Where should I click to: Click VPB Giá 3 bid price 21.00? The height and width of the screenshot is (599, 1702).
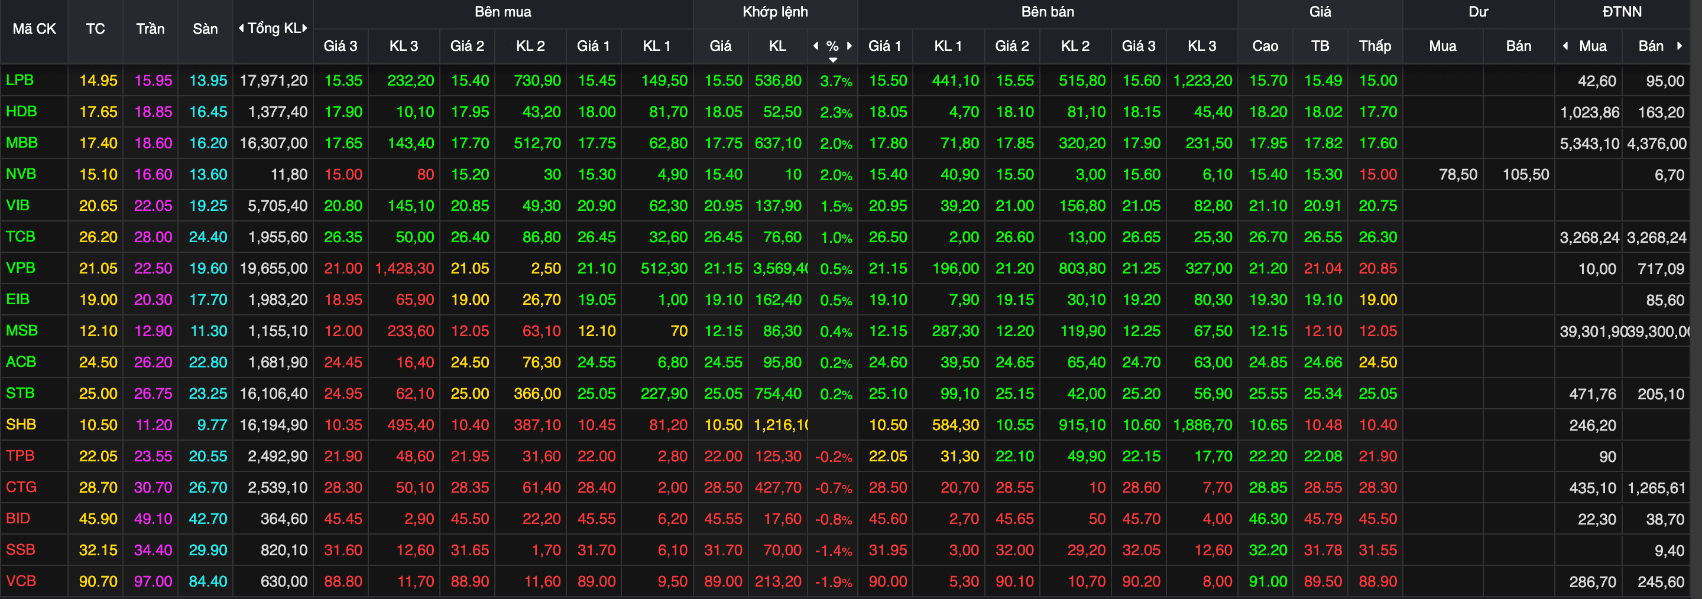point(343,268)
